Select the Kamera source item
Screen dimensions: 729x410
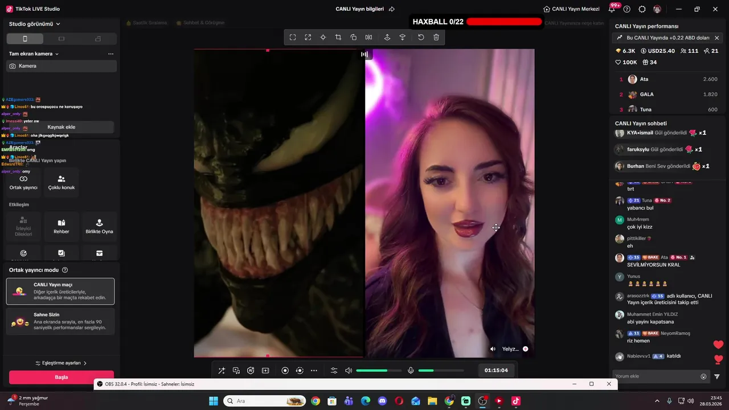[62, 66]
